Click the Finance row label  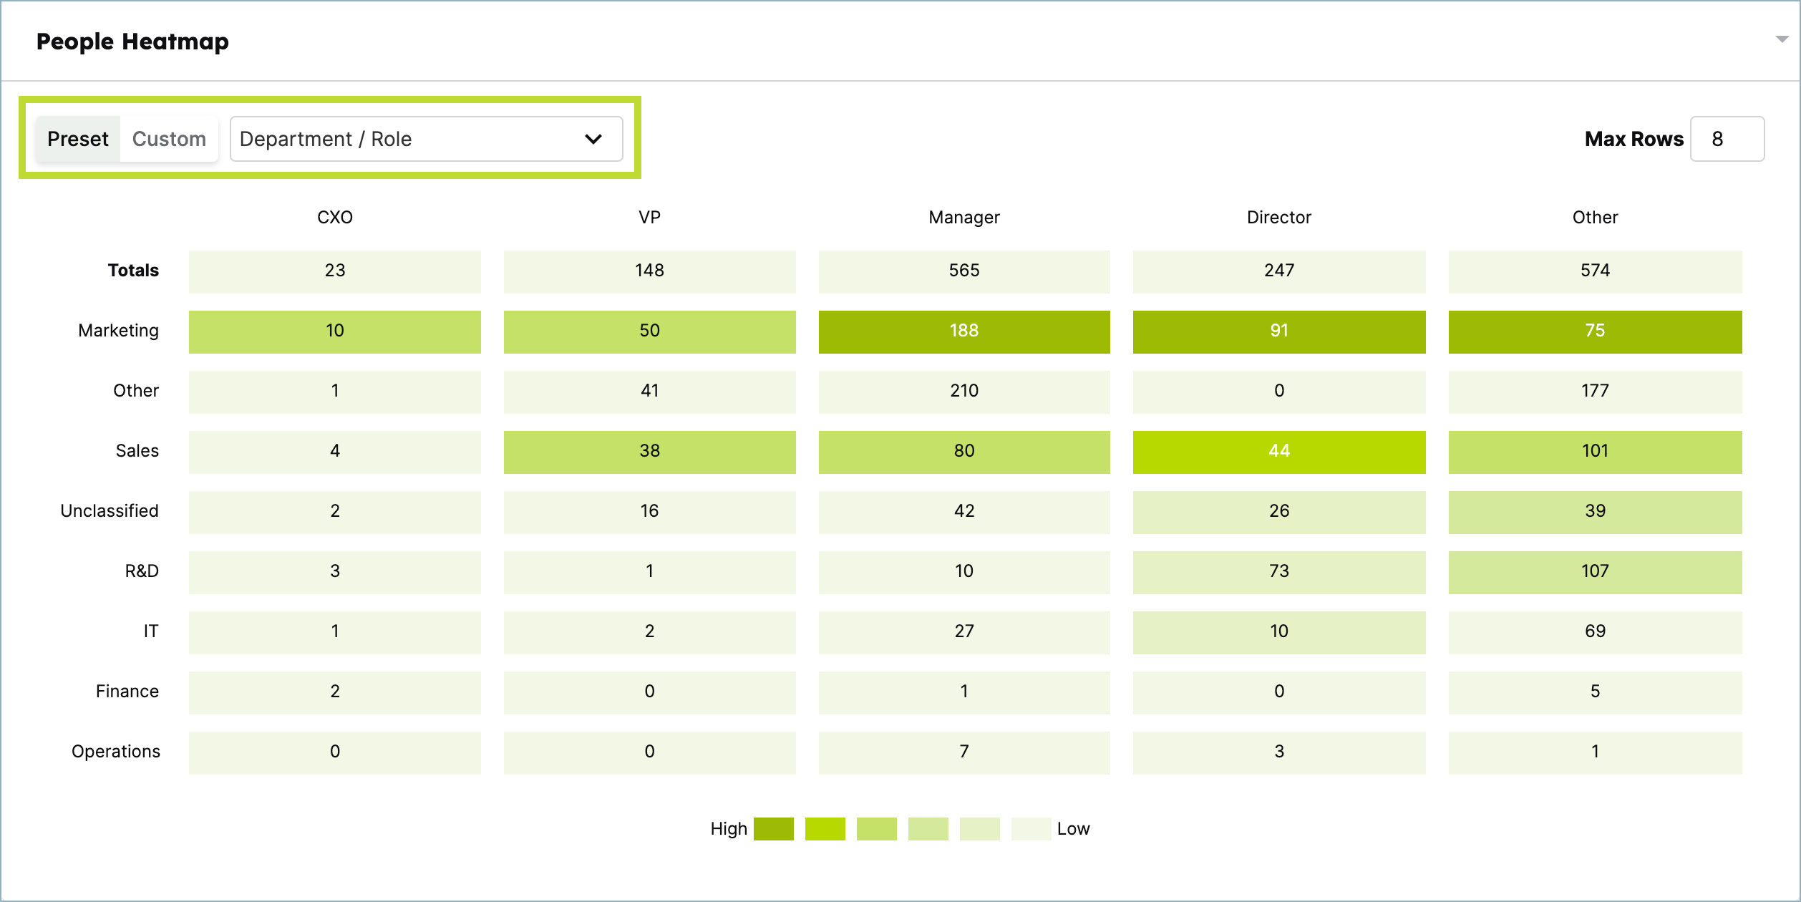[x=127, y=692]
